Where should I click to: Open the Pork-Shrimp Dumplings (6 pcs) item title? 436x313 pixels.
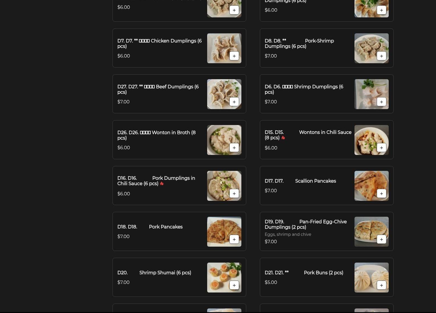299,44
